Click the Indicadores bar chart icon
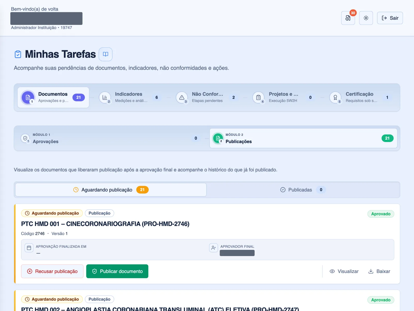This screenshot has width=414, height=311. coord(105,97)
